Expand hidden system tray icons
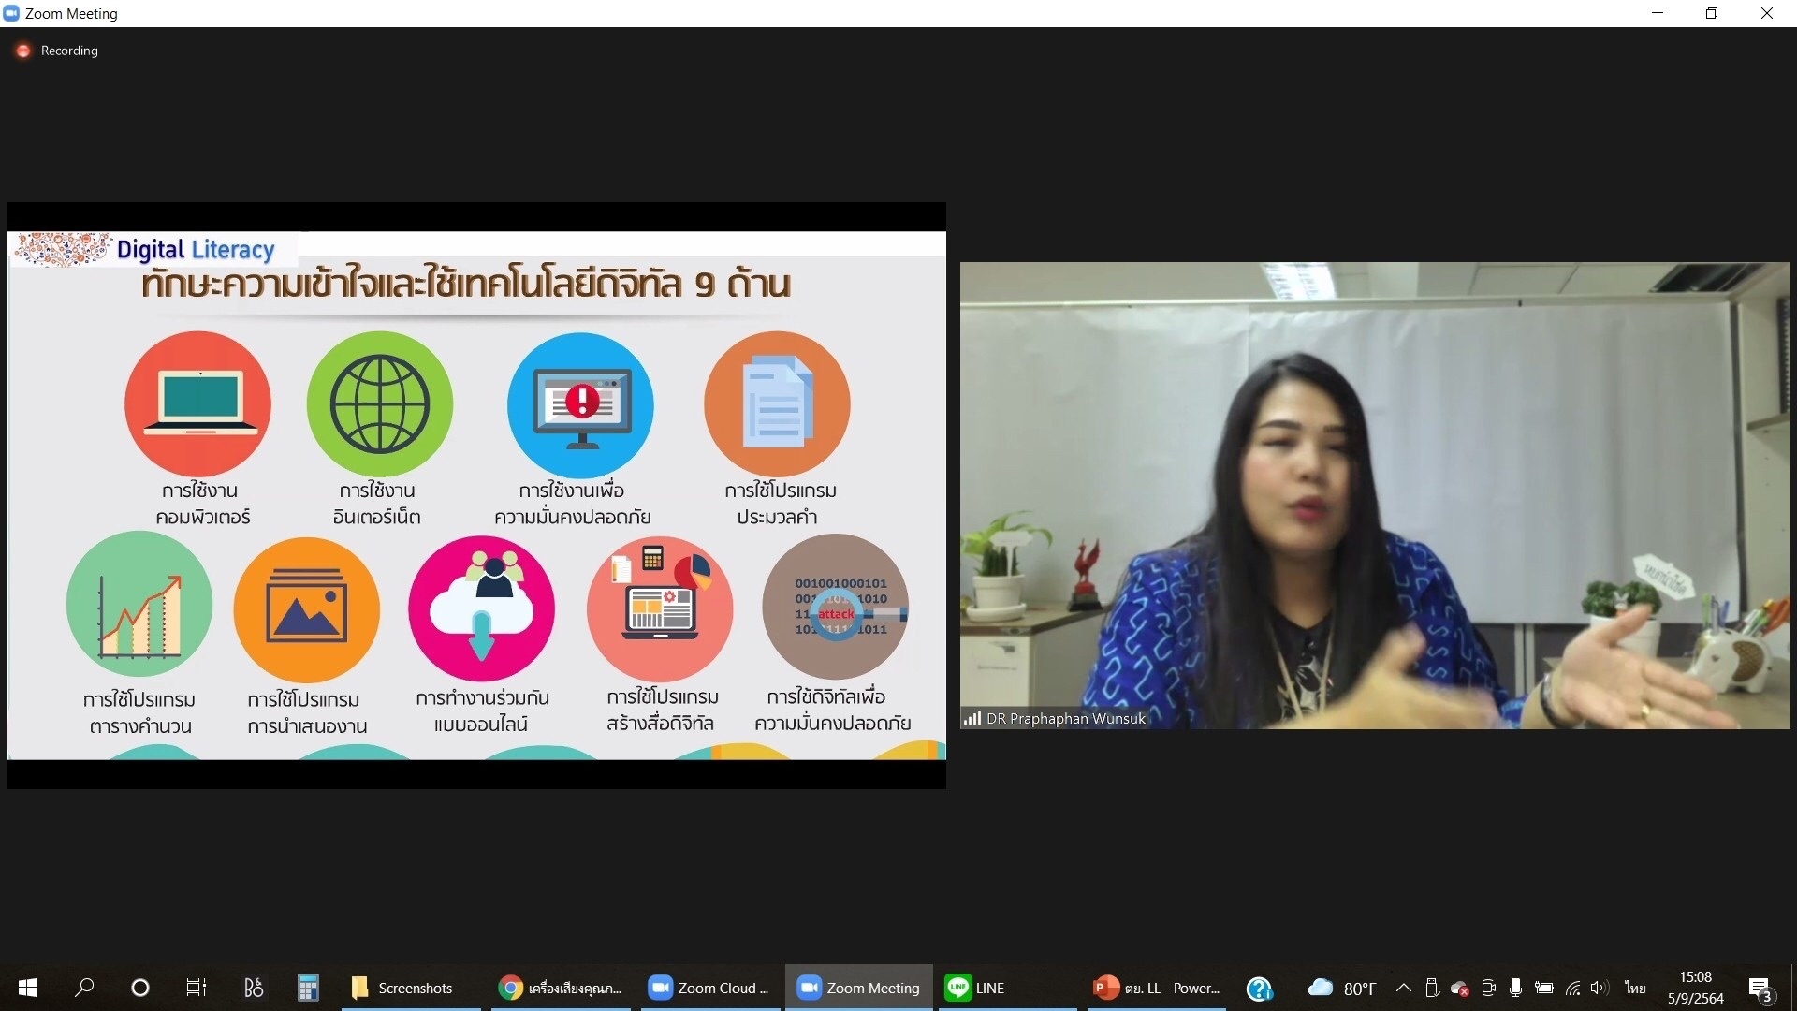The image size is (1797, 1011). click(1402, 988)
